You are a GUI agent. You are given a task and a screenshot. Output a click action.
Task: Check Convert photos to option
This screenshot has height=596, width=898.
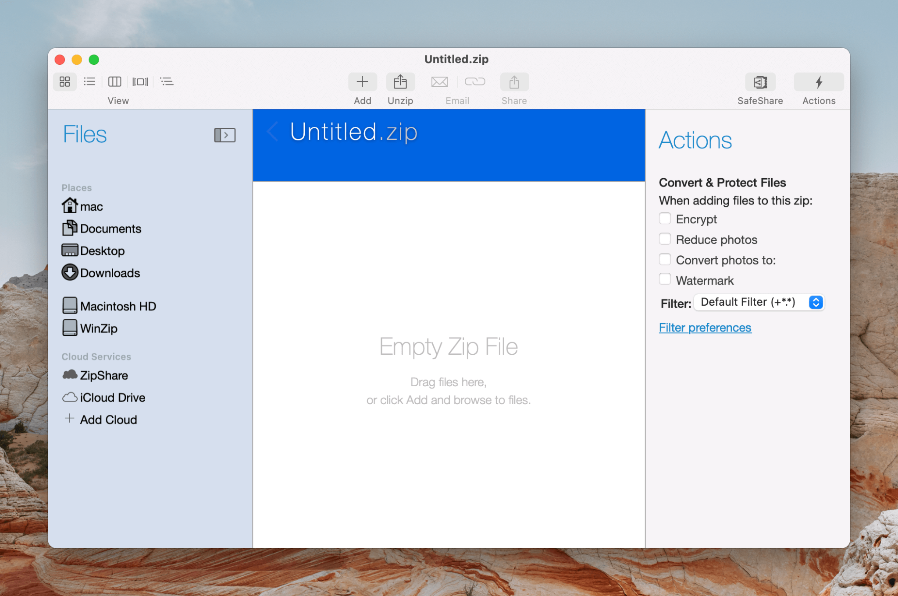pos(665,259)
